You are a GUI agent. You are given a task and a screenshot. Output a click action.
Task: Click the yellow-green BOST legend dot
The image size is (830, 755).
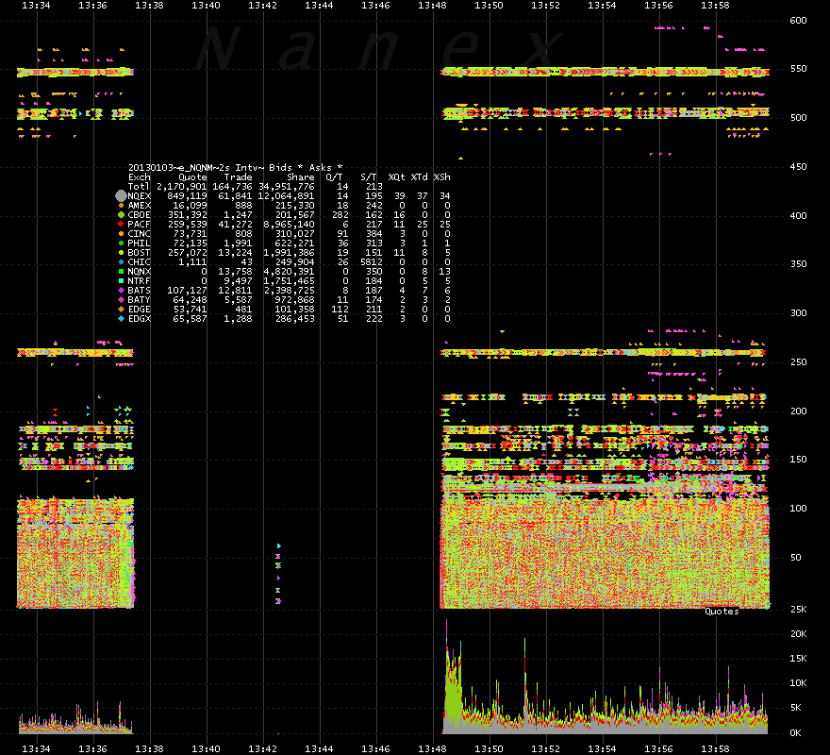(122, 253)
